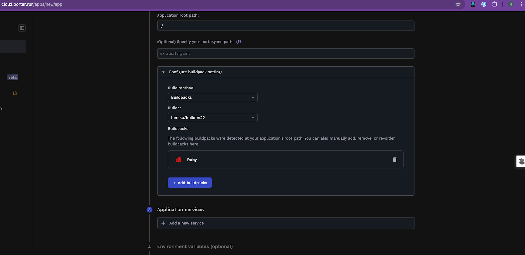Image resolution: width=525 pixels, height=255 pixels.
Task: Click the highlighted sidebar menu item
Action: tap(13, 47)
